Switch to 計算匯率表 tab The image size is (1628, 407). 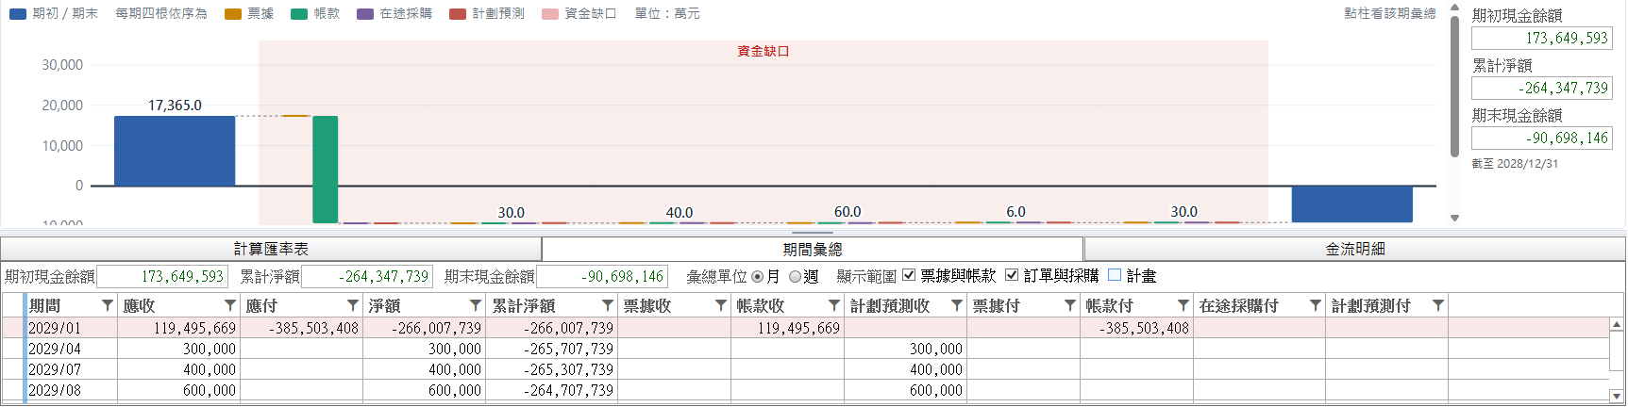point(271,249)
